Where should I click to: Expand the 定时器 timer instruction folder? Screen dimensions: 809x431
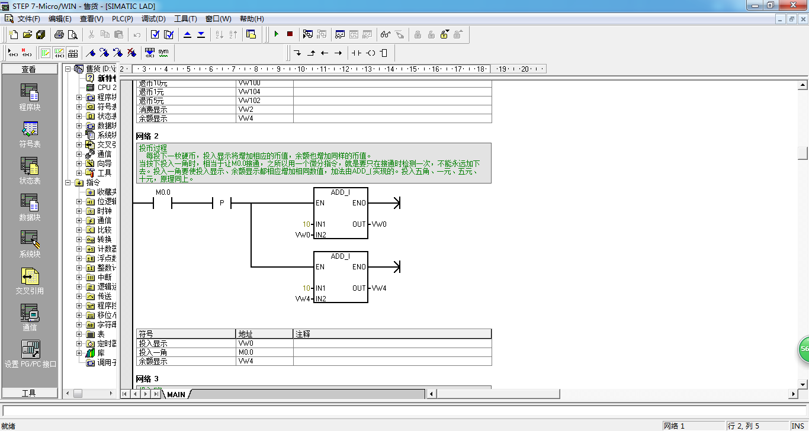pyautogui.click(x=79, y=343)
